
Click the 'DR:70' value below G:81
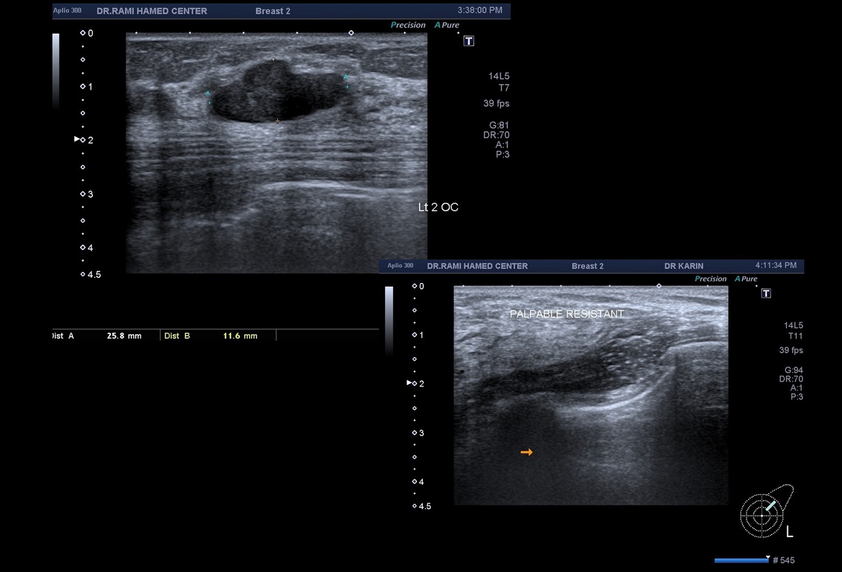[496, 135]
